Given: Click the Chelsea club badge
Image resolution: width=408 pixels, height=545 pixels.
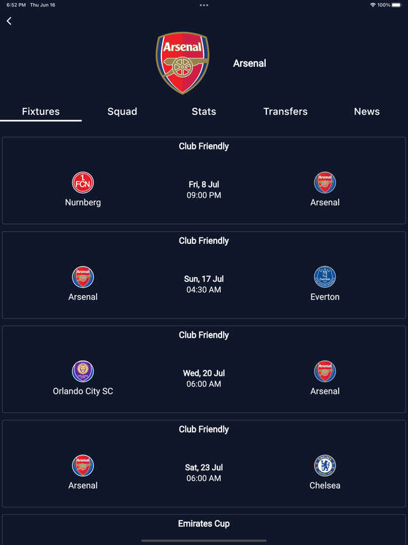Looking at the screenshot, I should tap(325, 466).
